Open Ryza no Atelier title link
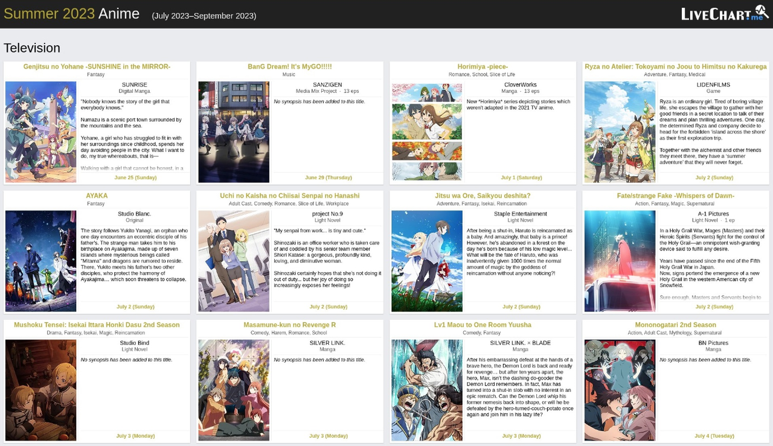The height and width of the screenshot is (446, 773). [676, 67]
